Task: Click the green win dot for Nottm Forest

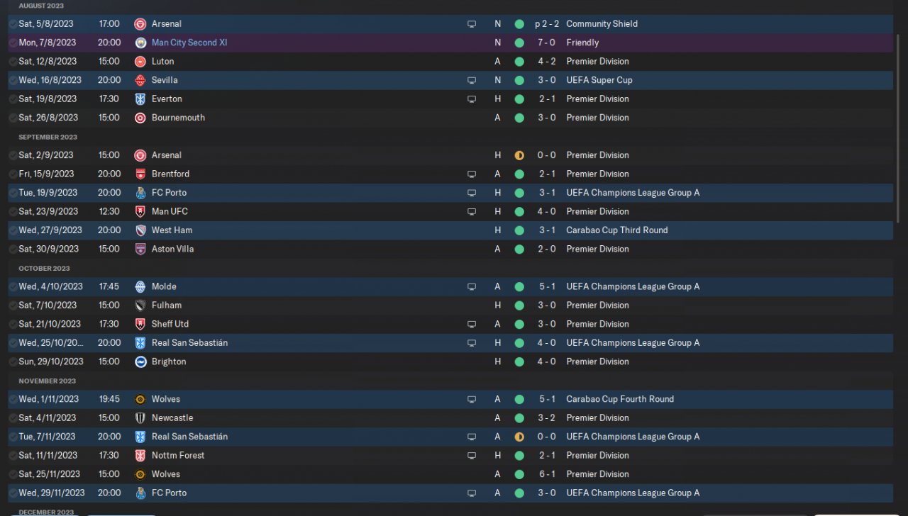Action: (x=519, y=456)
